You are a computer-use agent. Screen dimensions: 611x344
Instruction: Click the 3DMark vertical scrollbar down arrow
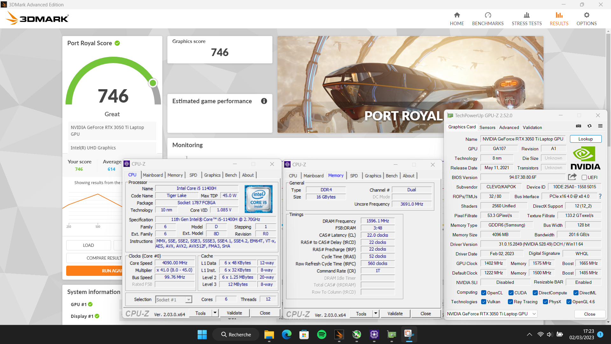608,322
